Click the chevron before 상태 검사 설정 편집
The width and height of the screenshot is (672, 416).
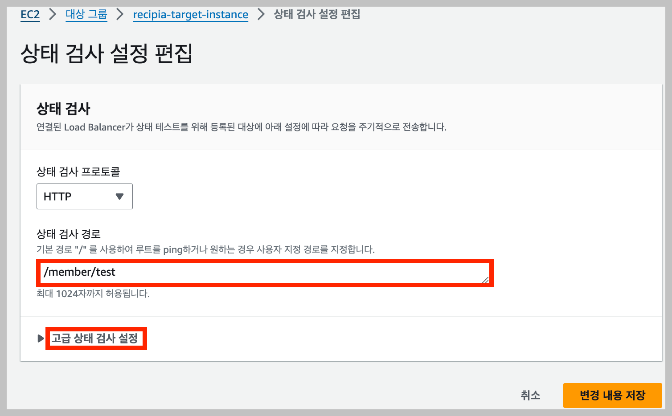coord(260,14)
